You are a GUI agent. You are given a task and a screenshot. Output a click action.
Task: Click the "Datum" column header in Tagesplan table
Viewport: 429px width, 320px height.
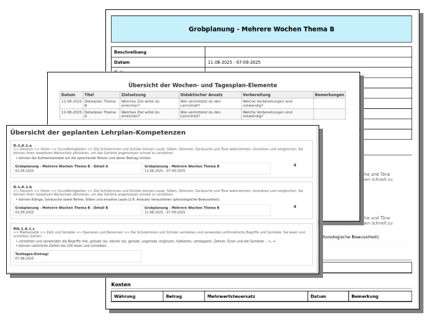tap(71, 95)
